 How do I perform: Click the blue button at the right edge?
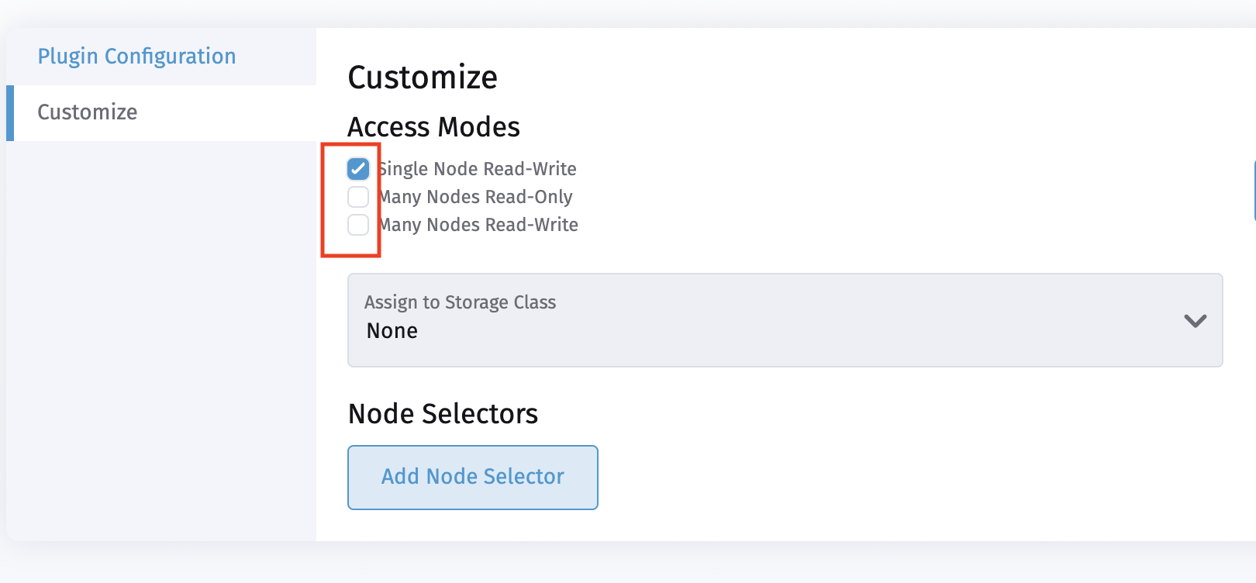(1252, 190)
